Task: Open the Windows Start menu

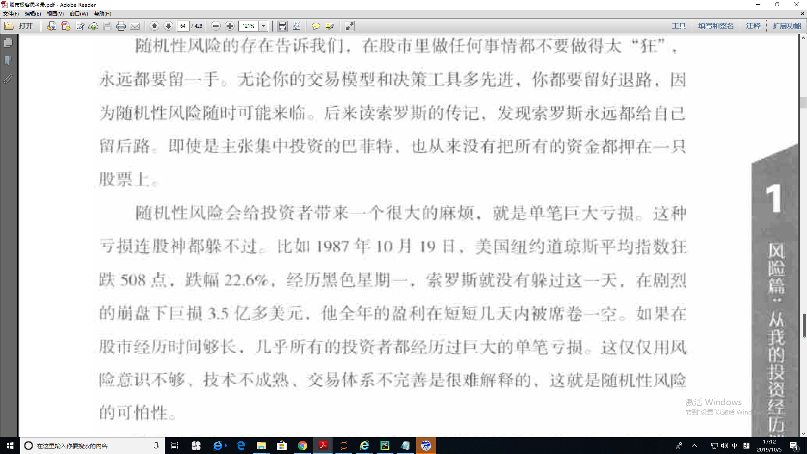Action: 10,446
